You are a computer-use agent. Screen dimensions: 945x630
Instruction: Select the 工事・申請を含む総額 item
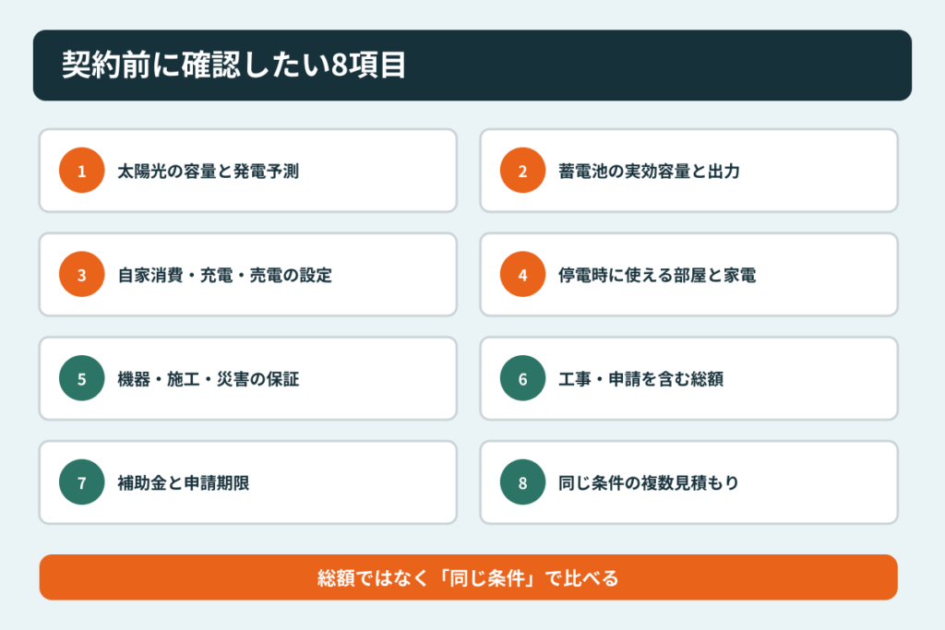(640, 379)
